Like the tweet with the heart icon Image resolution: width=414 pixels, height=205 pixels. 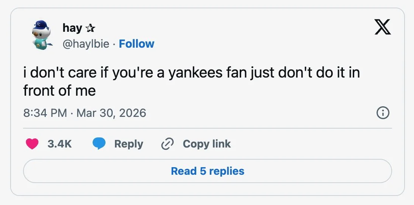point(32,144)
